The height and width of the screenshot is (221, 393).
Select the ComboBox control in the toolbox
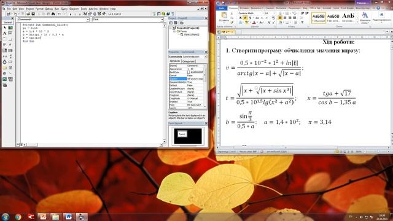point(4,50)
